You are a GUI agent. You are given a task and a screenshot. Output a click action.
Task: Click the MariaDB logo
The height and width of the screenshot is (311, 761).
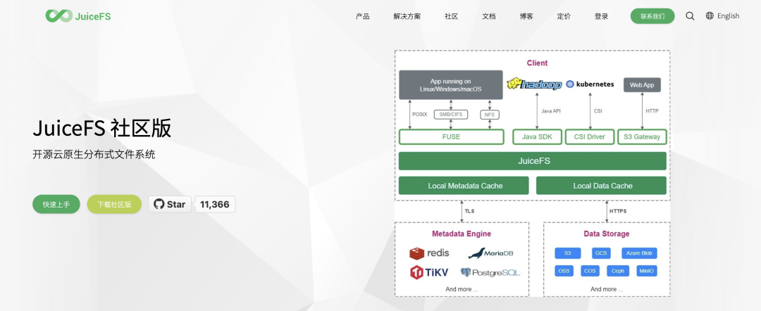[490, 253]
